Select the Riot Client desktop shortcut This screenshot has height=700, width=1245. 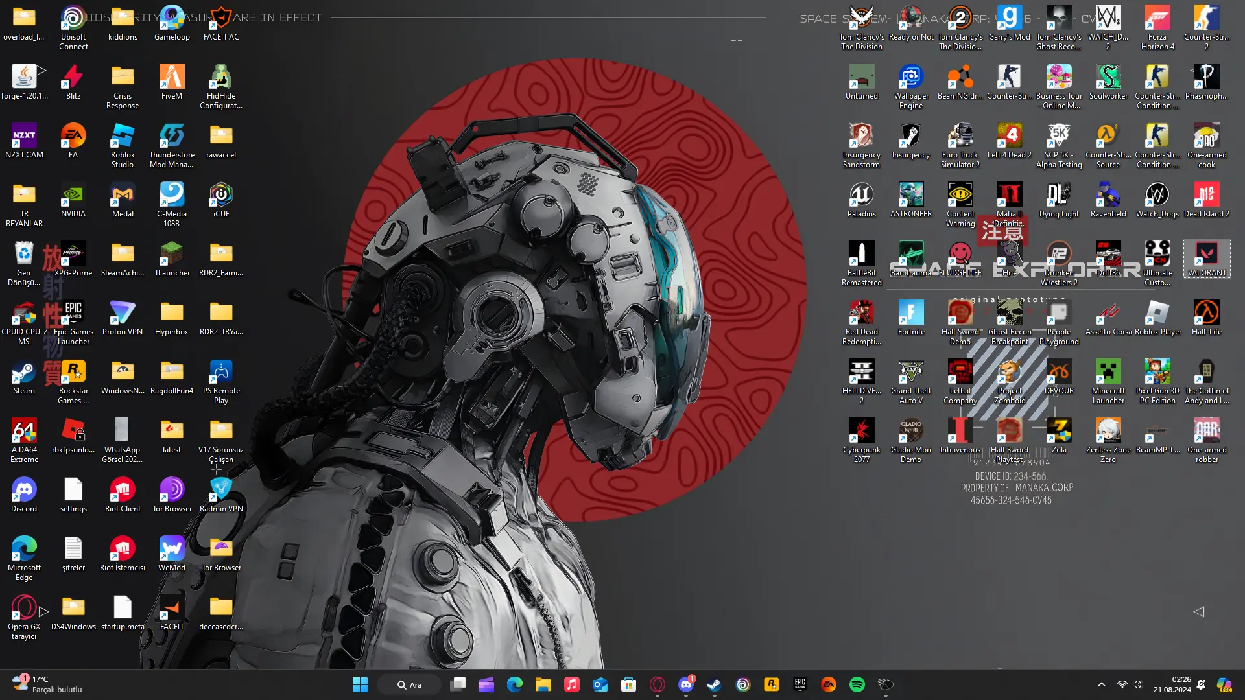(x=123, y=495)
